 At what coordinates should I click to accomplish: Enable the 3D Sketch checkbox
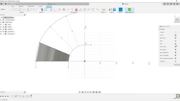coord(175,61)
